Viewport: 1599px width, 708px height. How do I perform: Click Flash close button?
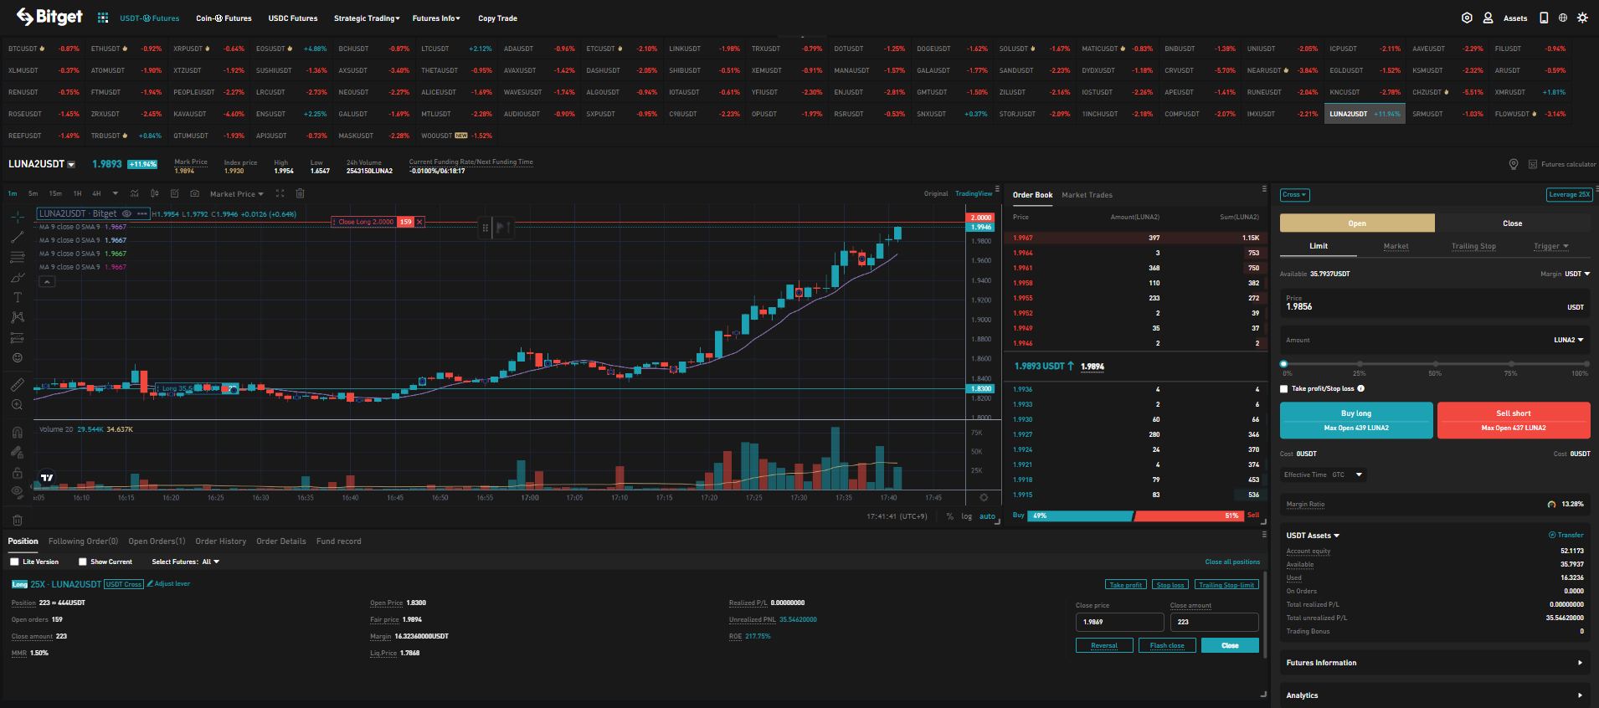(1167, 645)
